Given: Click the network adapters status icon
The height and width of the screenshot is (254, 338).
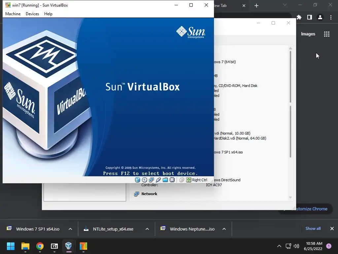Looking at the screenshot, I should (151, 180).
